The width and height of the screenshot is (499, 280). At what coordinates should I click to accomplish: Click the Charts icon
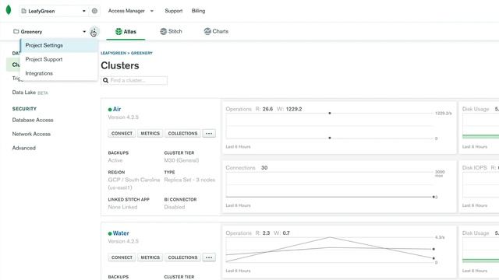[x=207, y=31]
